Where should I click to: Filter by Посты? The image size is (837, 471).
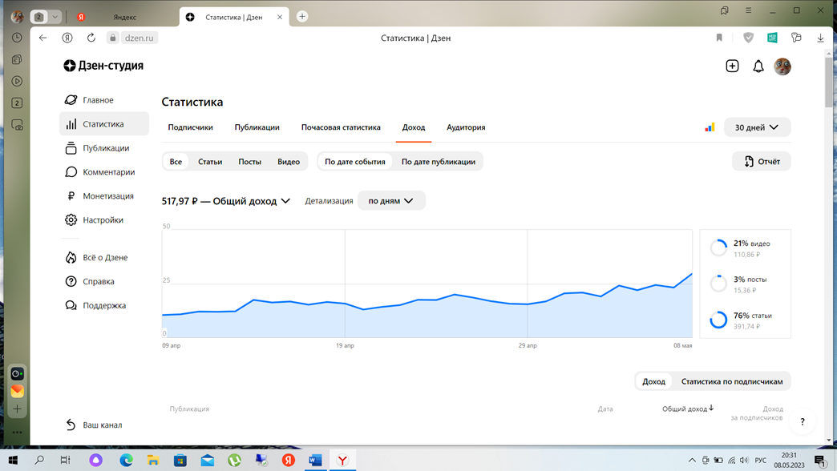(249, 161)
